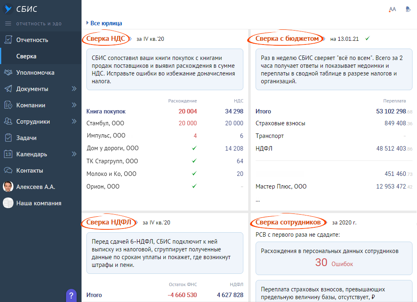This screenshot has height=302, width=417.
Task: Expand the Календарь submenu chevron
Action: click(74, 154)
